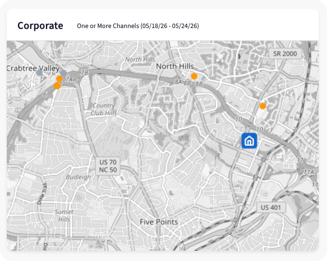This screenshot has width=327, height=261.
Task: Click the Five Points neighborhood label
Action: [x=159, y=222]
